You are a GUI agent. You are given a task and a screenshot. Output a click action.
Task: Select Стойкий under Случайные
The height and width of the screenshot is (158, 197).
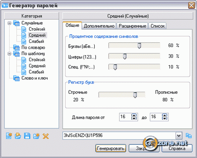click(37, 29)
